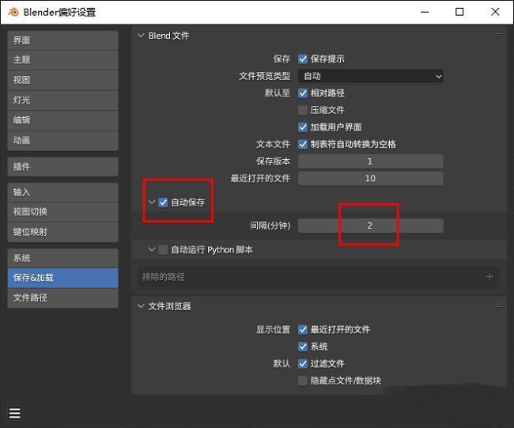The width and height of the screenshot is (514, 428).
Task: Enable the 压缩文件 checkbox
Action: (x=303, y=110)
